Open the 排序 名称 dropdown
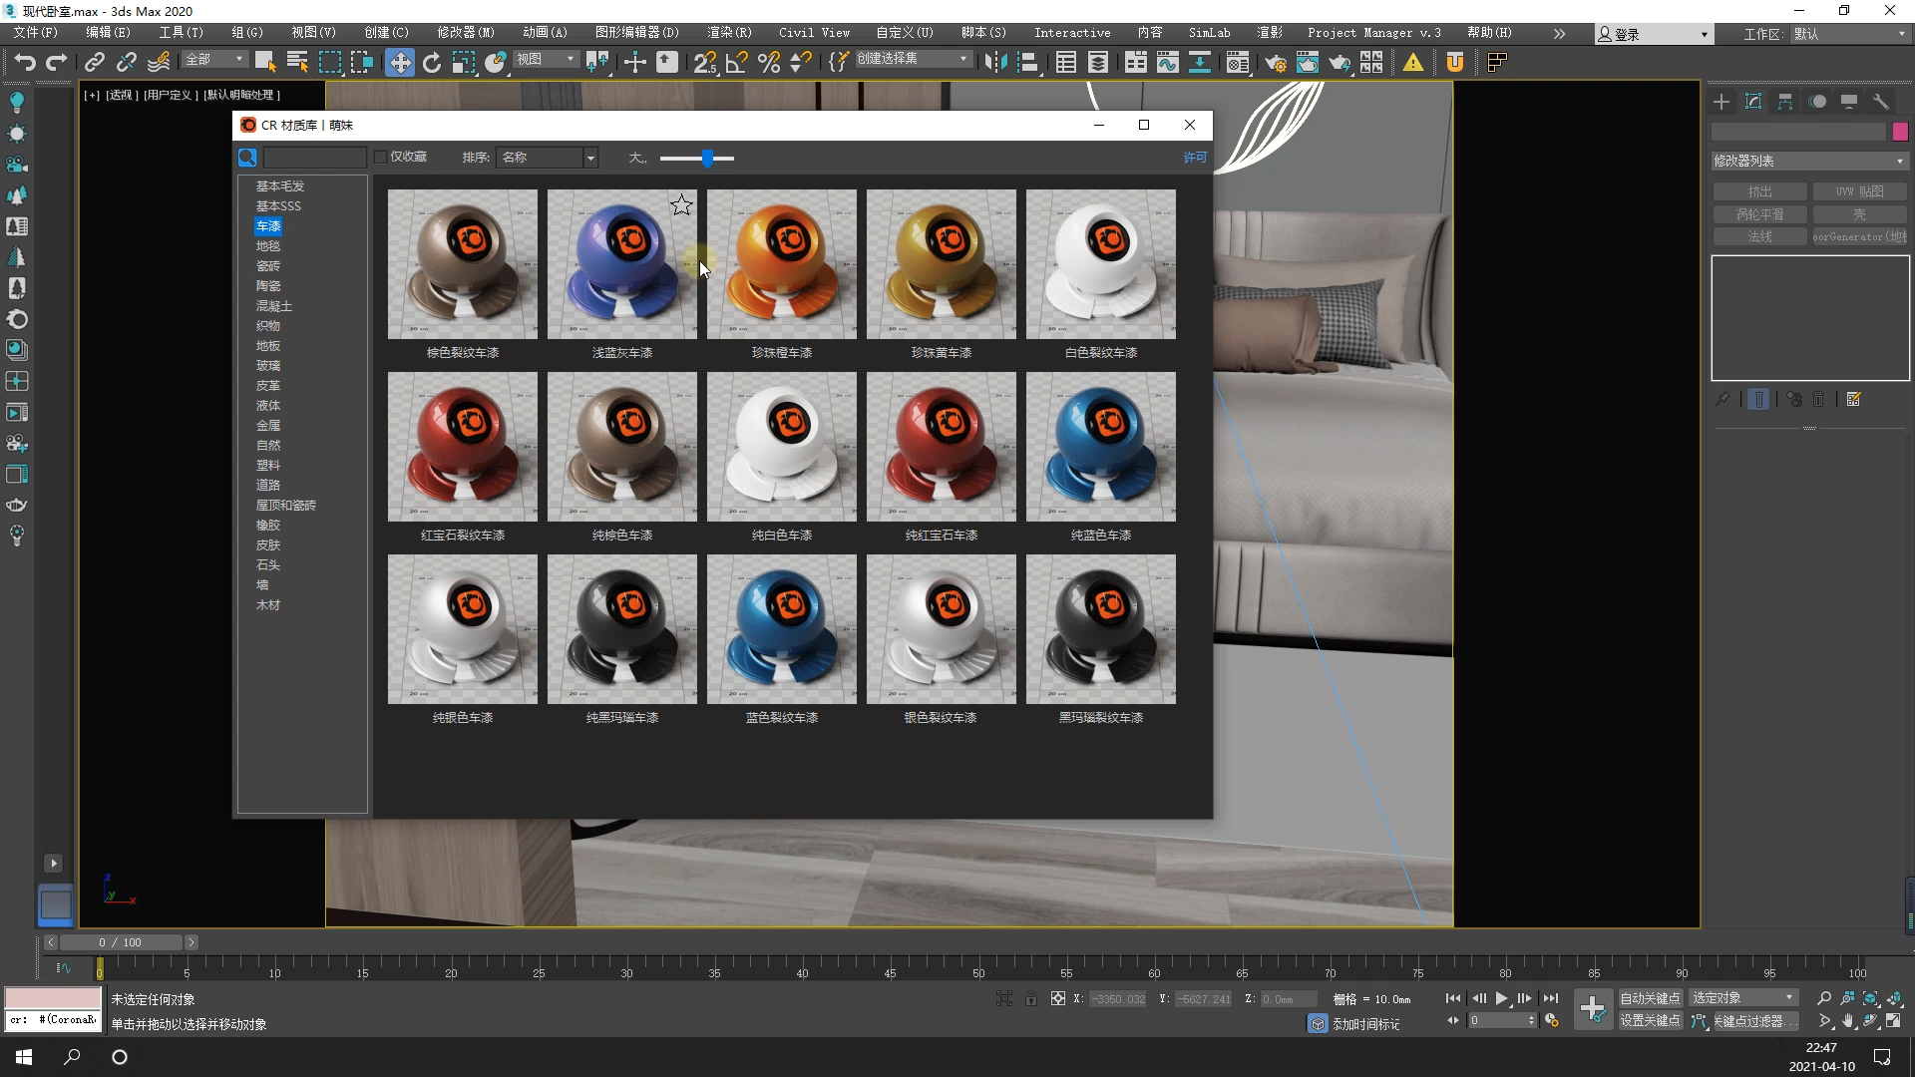 (547, 158)
